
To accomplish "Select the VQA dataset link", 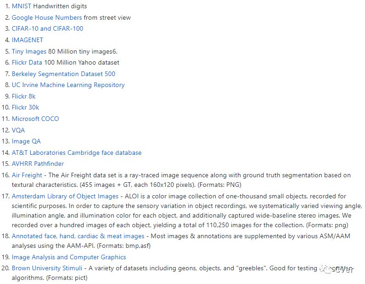I will [18, 130].
